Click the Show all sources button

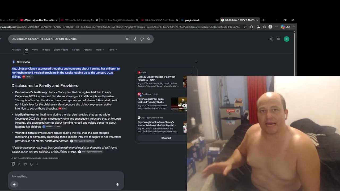pos(166,138)
